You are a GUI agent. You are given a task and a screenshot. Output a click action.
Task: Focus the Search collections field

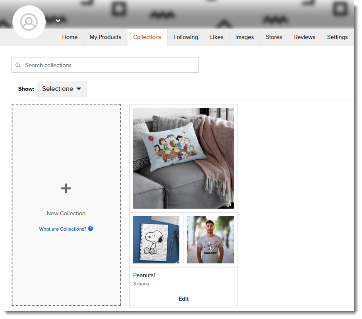click(105, 65)
